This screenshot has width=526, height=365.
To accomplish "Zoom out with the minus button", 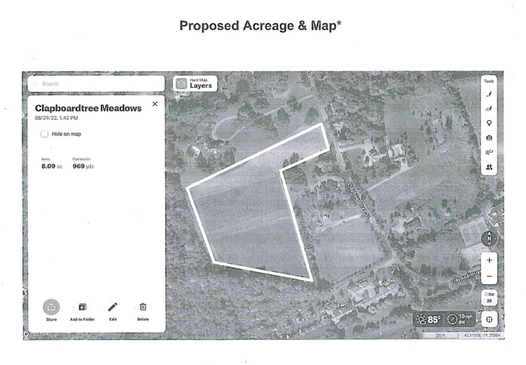I will pyautogui.click(x=489, y=276).
